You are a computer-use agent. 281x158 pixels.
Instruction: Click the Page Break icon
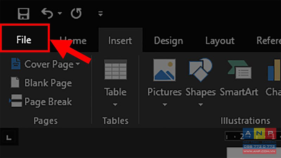click(16, 101)
